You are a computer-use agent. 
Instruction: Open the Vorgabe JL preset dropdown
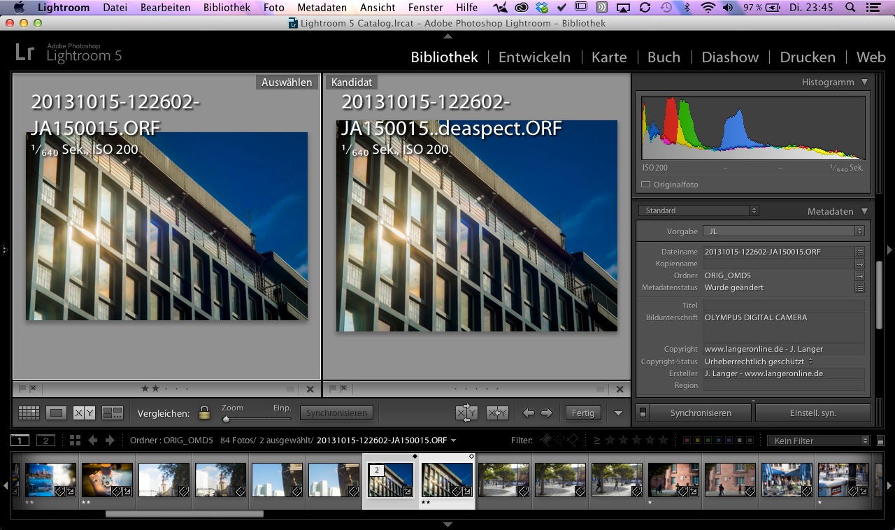tap(783, 231)
